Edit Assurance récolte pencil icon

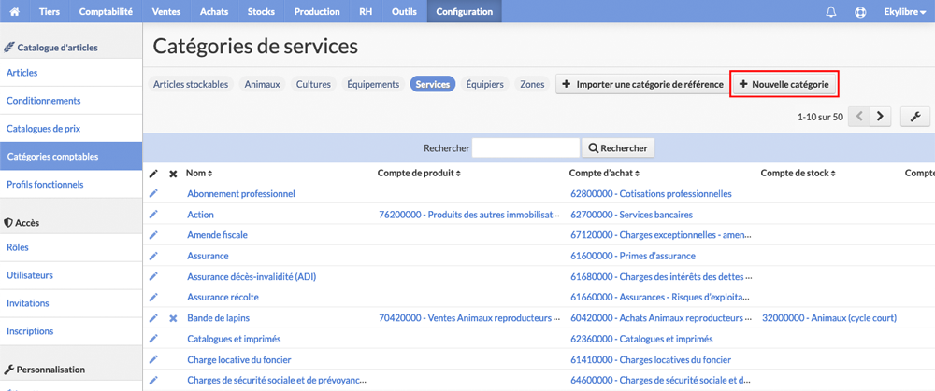click(x=153, y=297)
